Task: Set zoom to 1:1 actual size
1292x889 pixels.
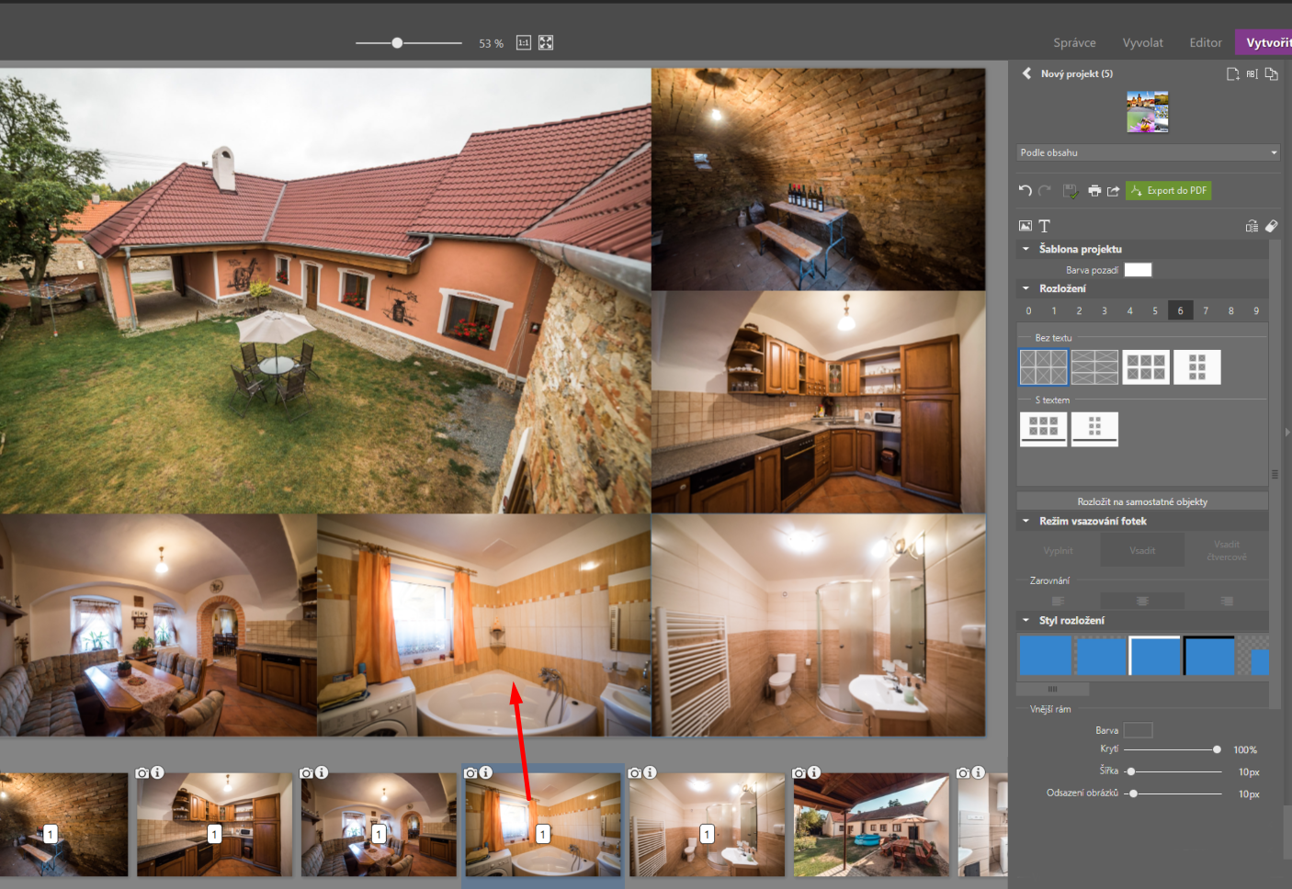Action: [x=524, y=42]
